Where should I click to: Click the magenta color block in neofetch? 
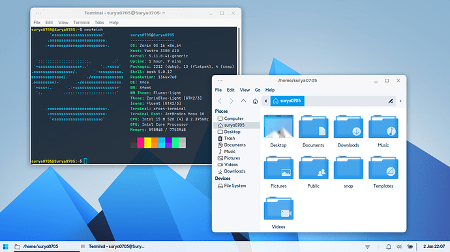coord(141,143)
